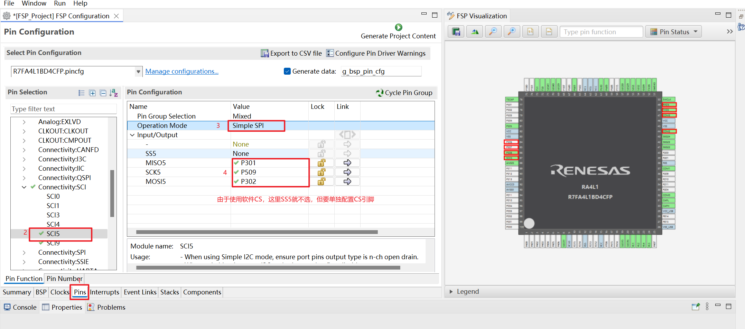Open the Run menu

[x=60, y=3]
